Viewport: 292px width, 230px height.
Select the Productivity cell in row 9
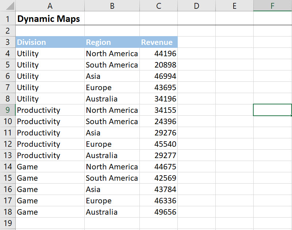point(38,110)
